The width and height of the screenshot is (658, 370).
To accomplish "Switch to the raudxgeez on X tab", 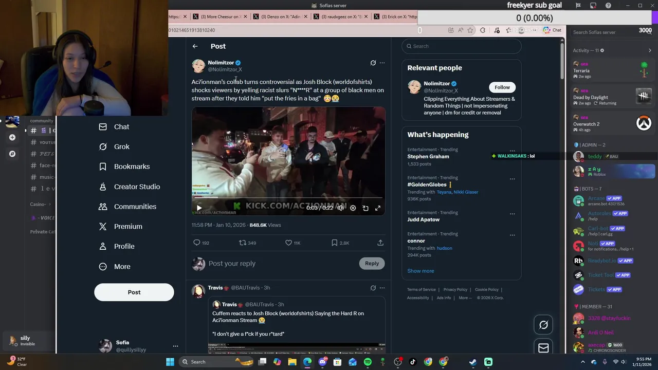I will point(340,16).
